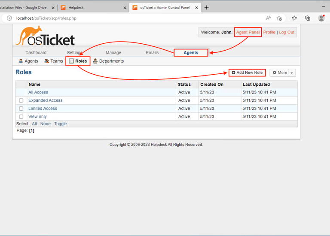Click Active status in View only row

tap(184, 116)
